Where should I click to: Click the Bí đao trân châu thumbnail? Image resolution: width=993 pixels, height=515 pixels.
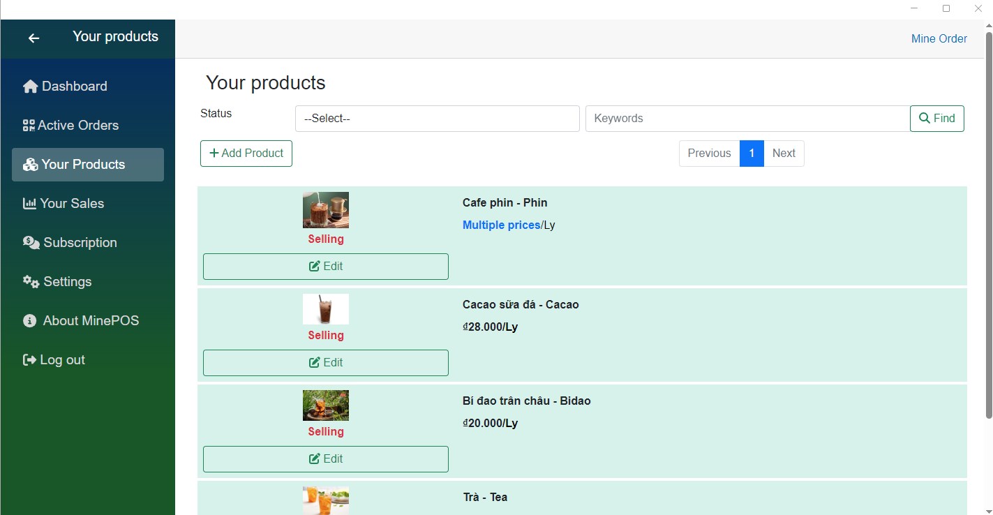tap(326, 405)
